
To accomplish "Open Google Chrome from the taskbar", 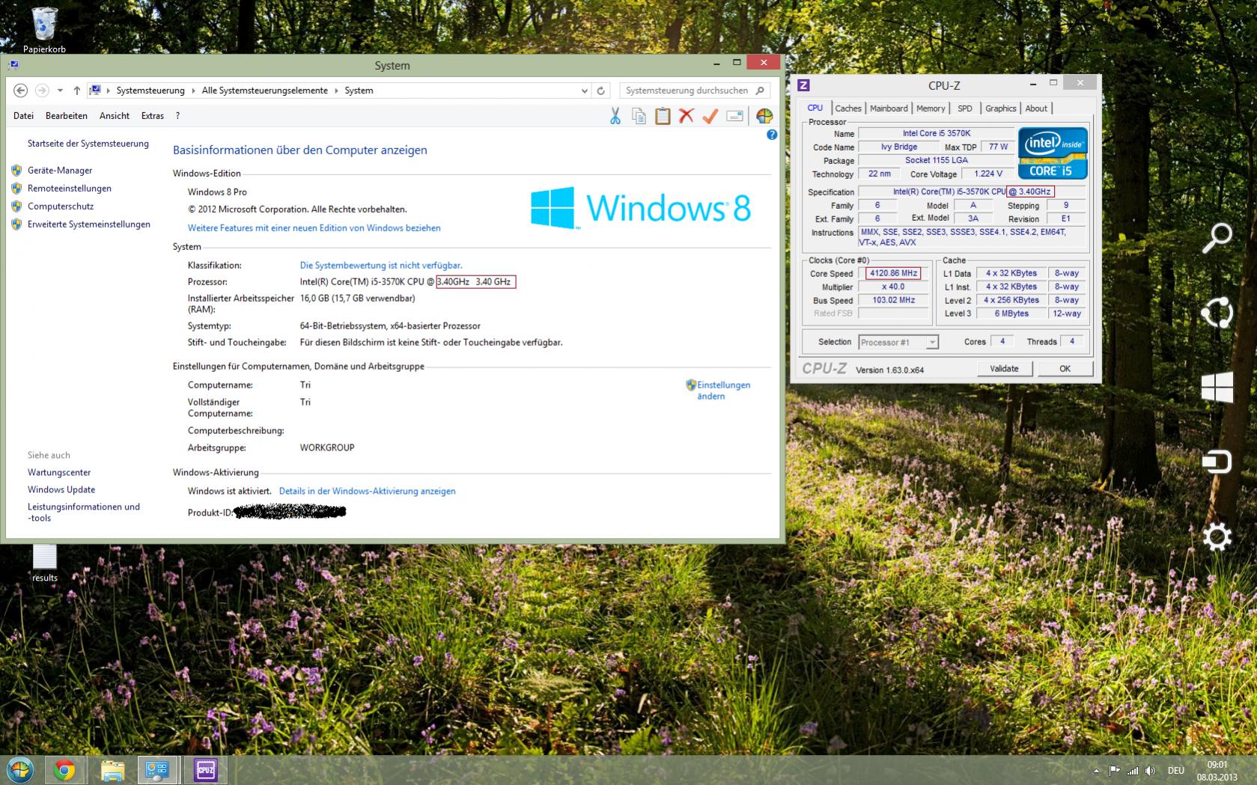I will point(64,770).
